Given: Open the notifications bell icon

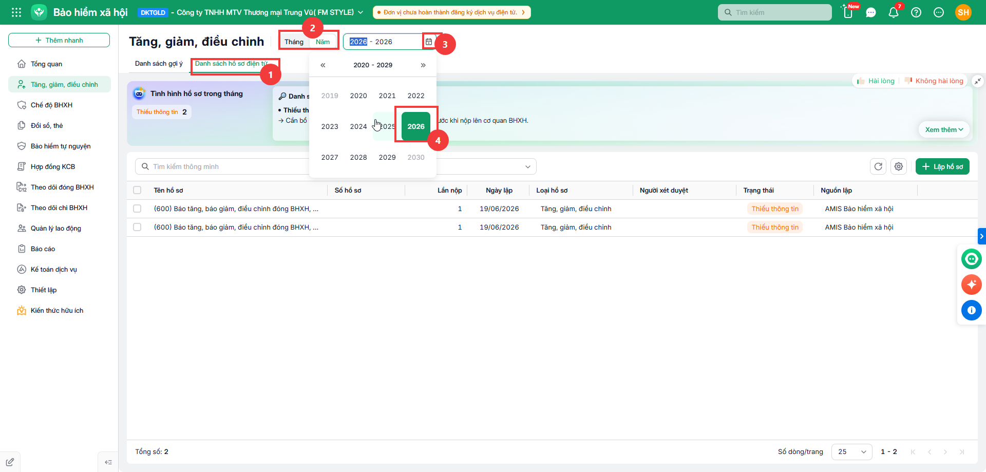Looking at the screenshot, I should tap(894, 12).
